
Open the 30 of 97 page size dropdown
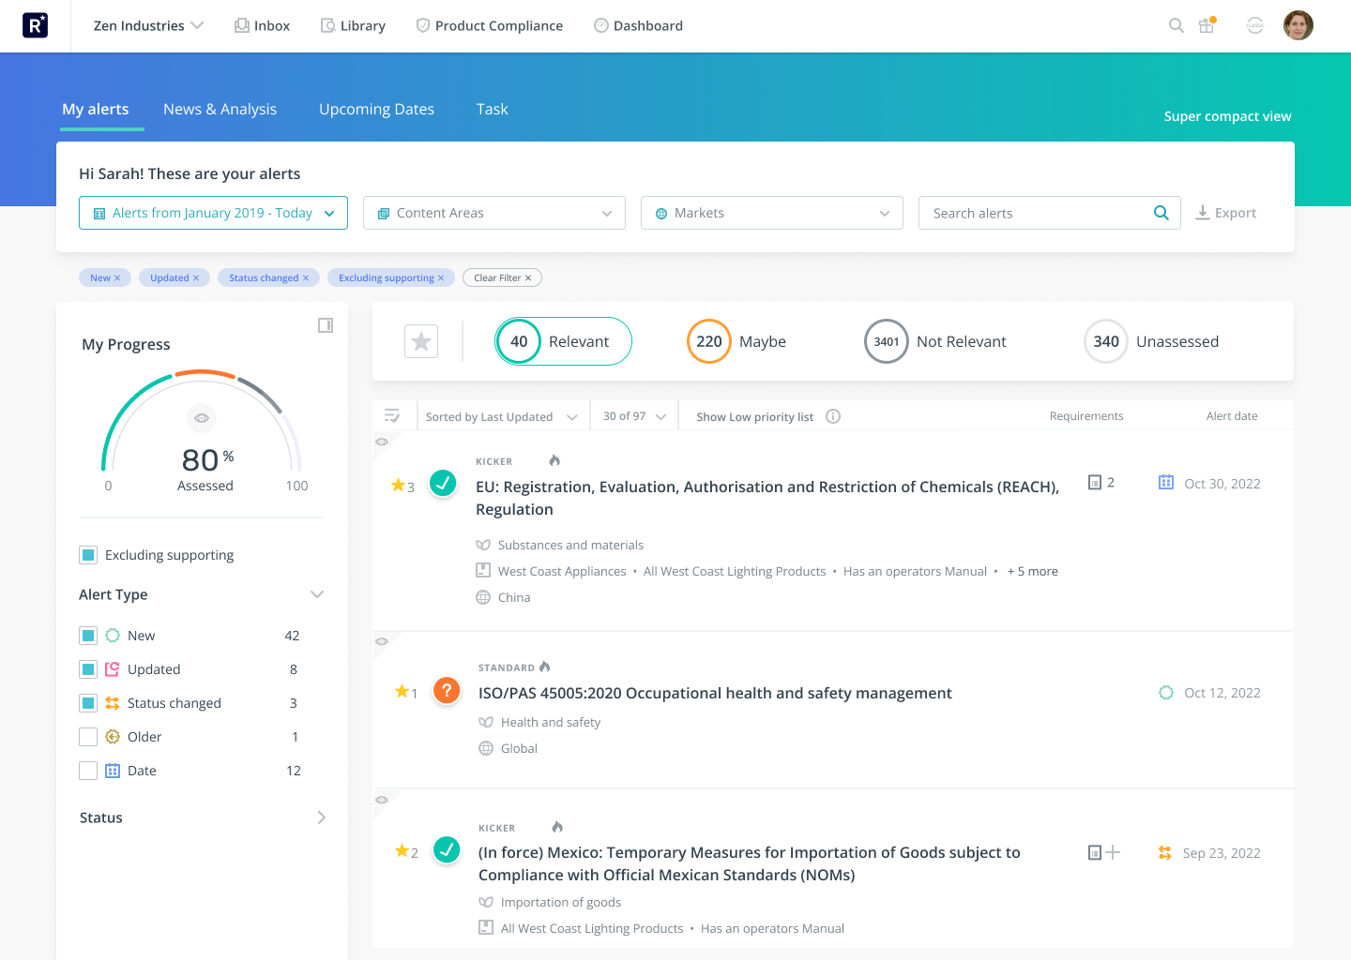tap(634, 416)
